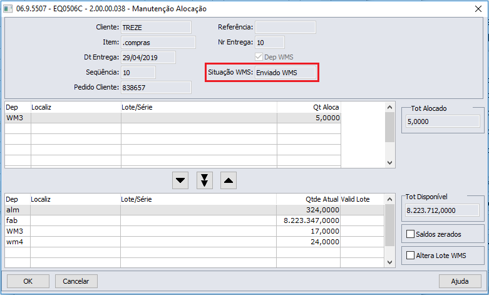Click the Qt Aloca column header
The width and height of the screenshot is (489, 295).
(x=309, y=107)
